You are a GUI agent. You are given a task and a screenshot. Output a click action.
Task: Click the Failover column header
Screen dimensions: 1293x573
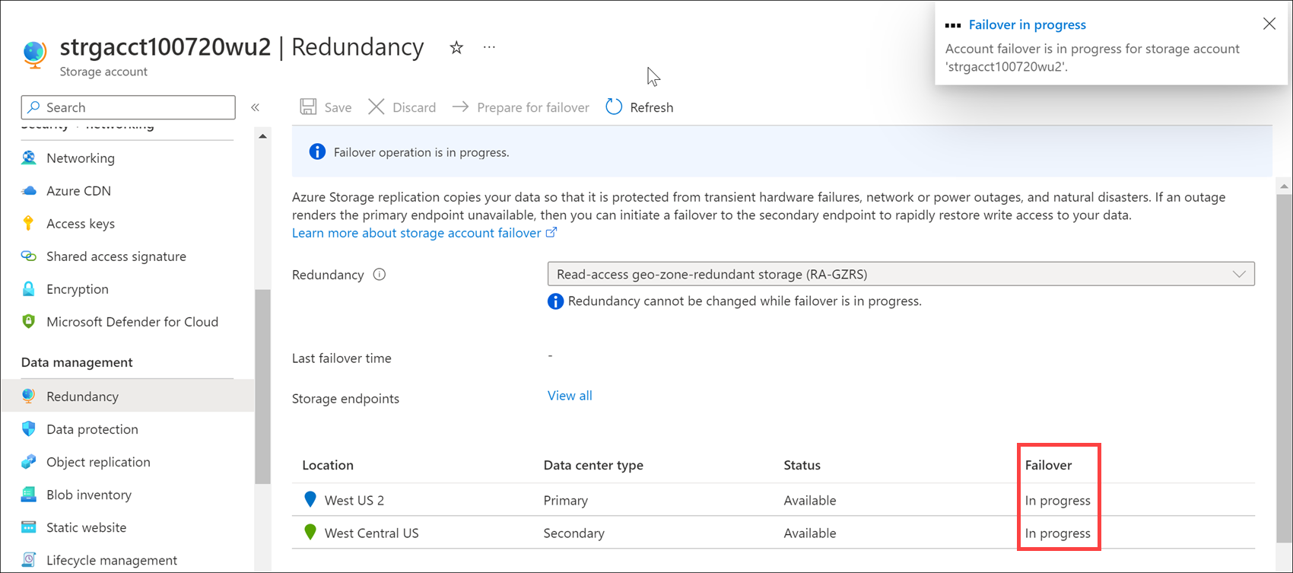[x=1048, y=465]
